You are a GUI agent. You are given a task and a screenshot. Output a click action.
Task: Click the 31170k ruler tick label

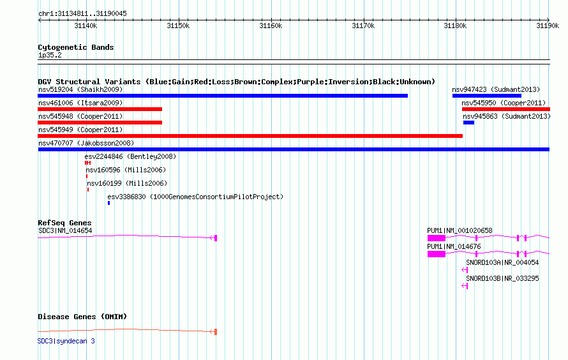point(363,26)
